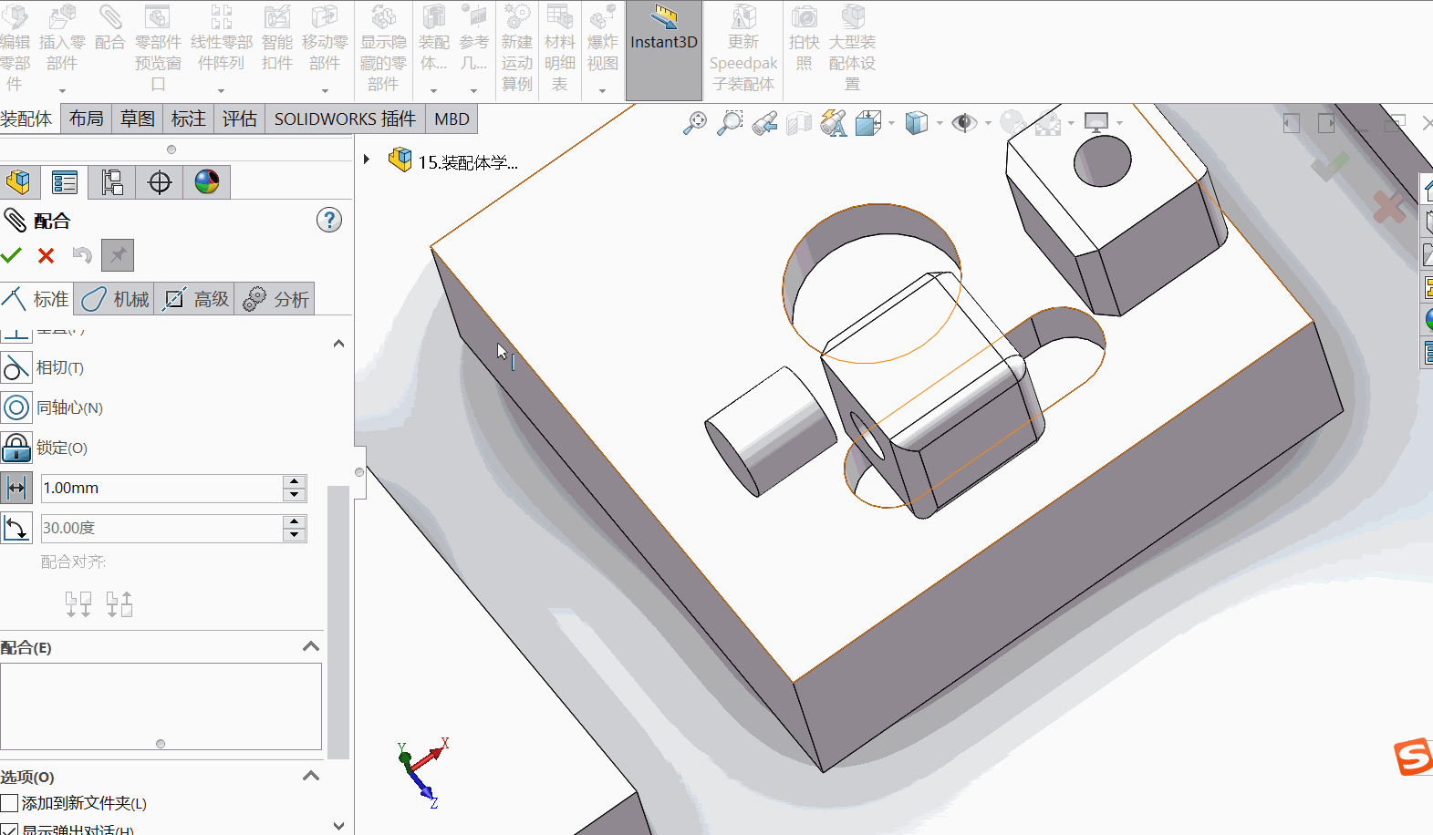
Task: Toggle the Section View icon
Action: pos(799,123)
